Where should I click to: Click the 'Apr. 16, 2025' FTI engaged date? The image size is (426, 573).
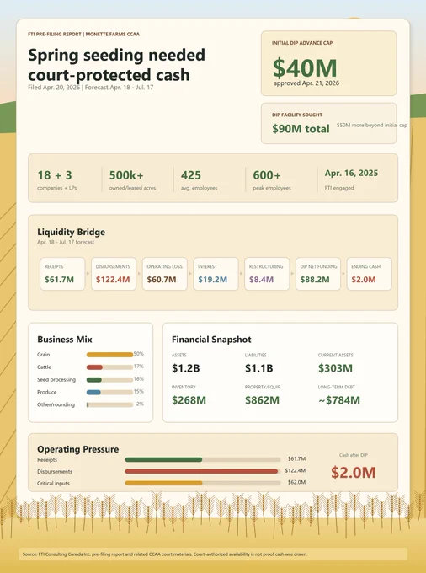pos(351,173)
